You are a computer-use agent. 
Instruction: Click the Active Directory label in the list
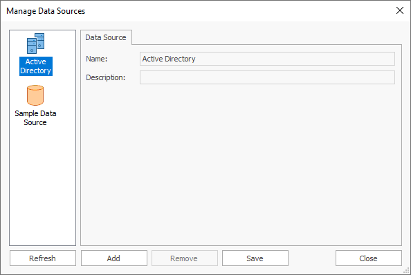pos(36,66)
